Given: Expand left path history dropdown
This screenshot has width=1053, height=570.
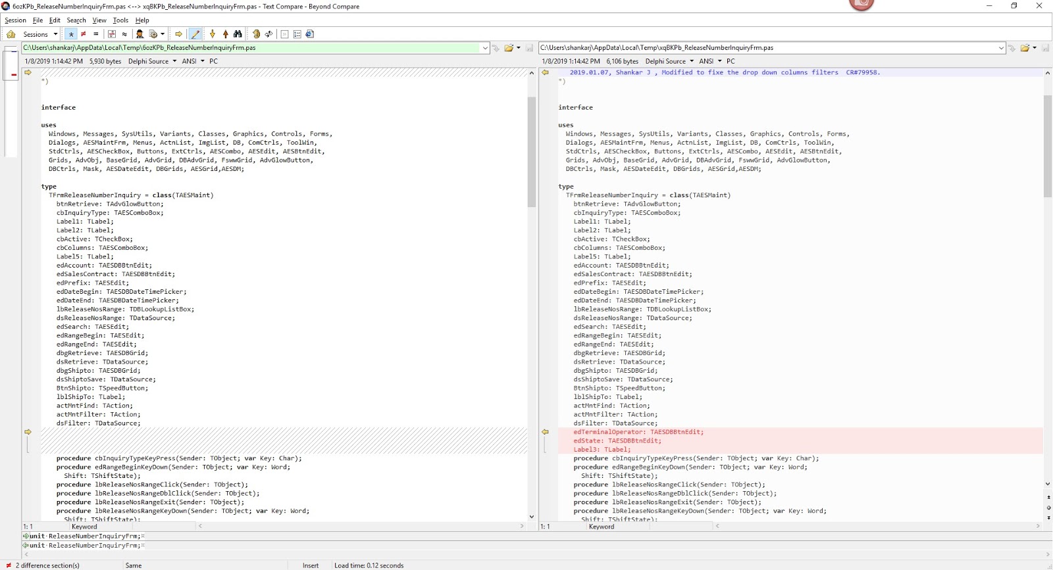Looking at the screenshot, I should coord(485,48).
